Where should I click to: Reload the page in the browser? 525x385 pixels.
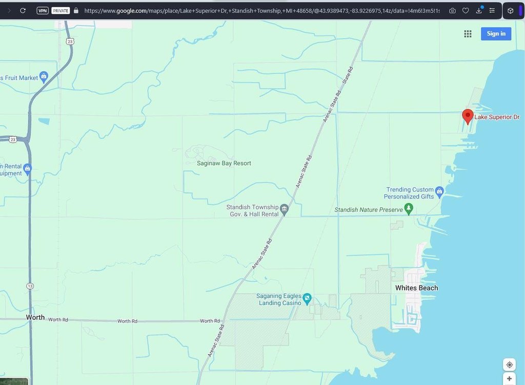[x=23, y=10]
